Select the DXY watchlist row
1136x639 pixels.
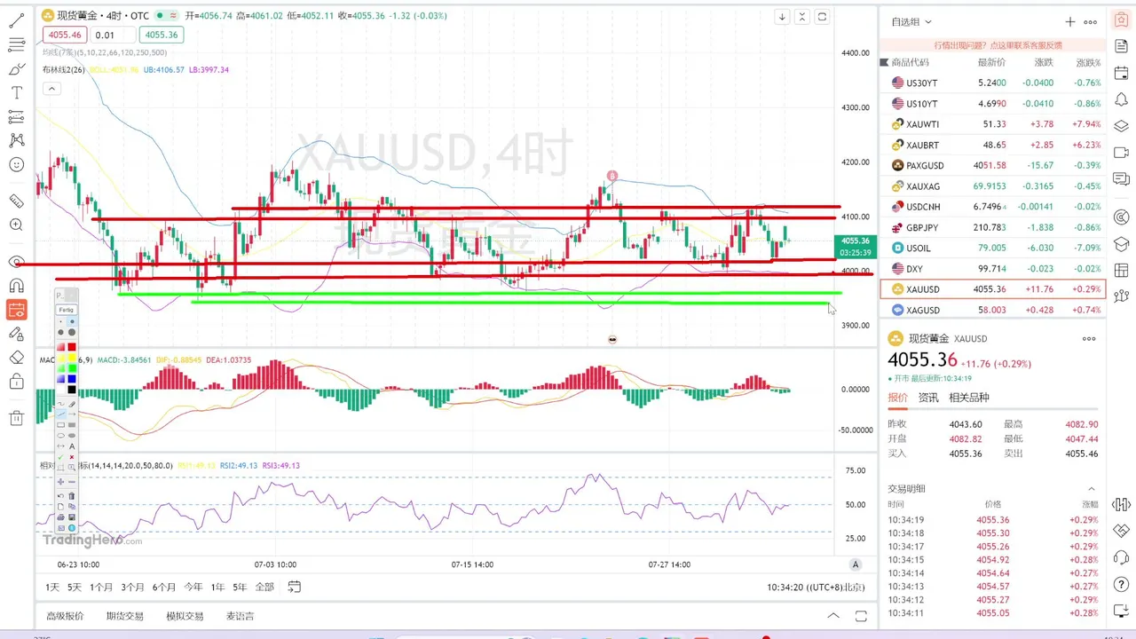click(x=992, y=268)
